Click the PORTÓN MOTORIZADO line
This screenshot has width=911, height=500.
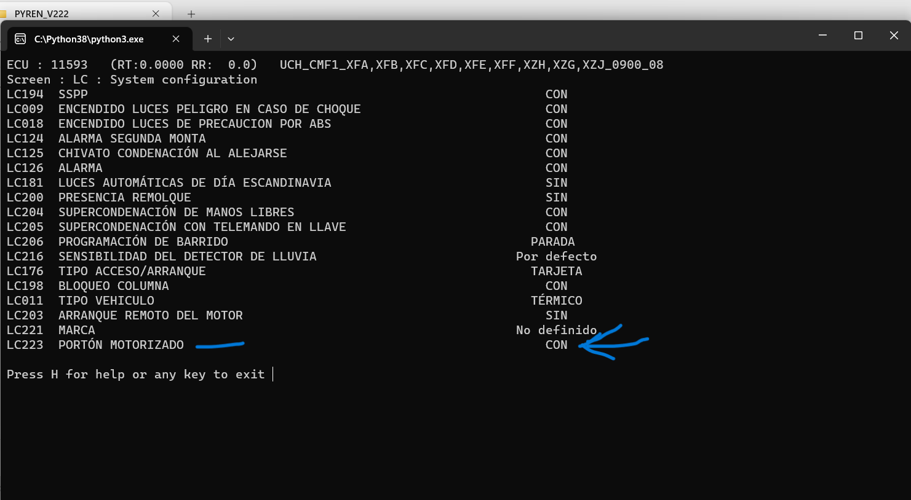coord(121,345)
